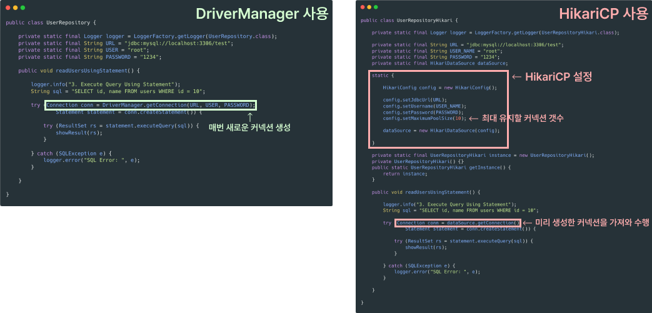Click conn.createStatement() line in UserRepository window
The image size is (652, 313).
129,112
